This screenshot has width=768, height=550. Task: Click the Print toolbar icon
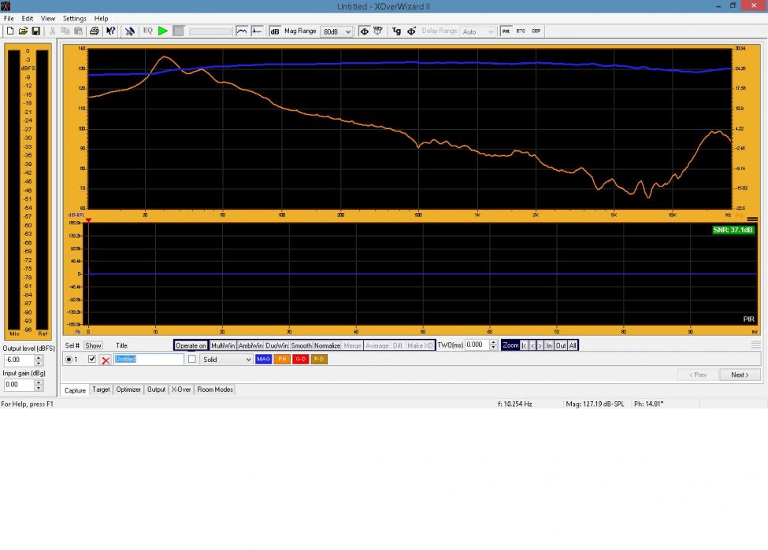tap(95, 31)
